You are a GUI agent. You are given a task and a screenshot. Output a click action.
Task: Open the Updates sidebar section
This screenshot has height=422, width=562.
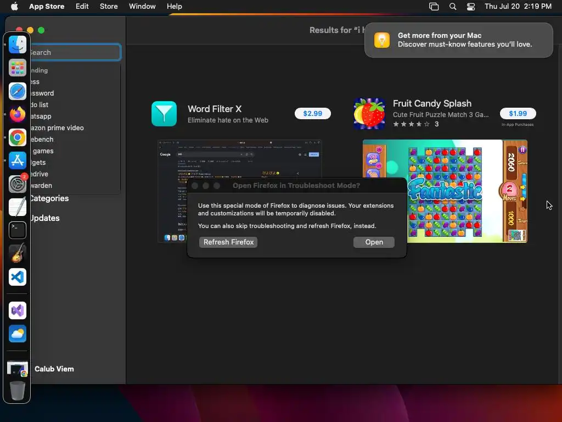tap(45, 218)
